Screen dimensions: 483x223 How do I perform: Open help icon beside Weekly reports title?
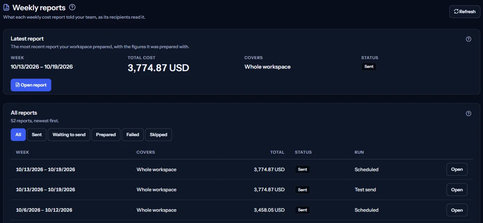click(72, 7)
